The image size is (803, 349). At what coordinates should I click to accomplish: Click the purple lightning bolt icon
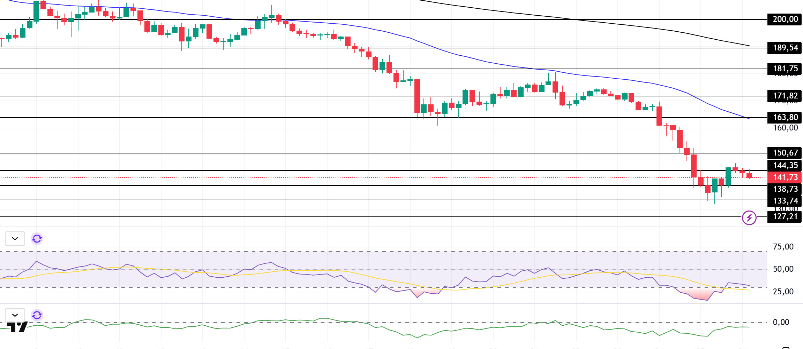749,218
